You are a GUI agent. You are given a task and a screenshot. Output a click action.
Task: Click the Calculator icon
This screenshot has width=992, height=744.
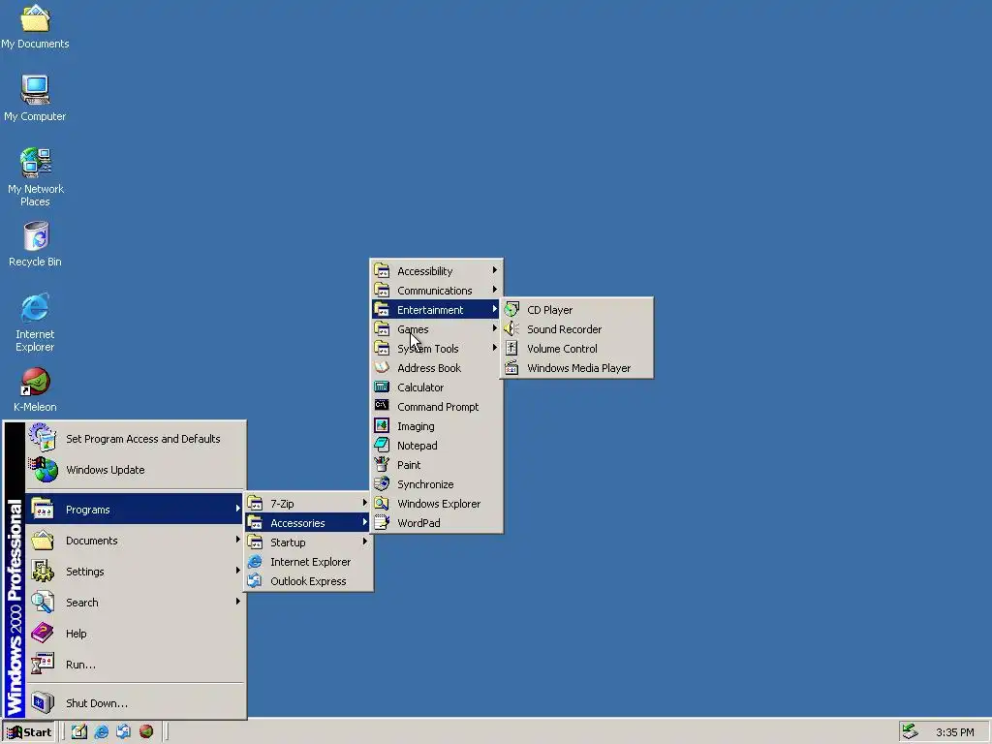(382, 387)
